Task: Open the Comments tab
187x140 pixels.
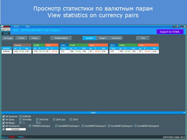Action: click(116, 38)
